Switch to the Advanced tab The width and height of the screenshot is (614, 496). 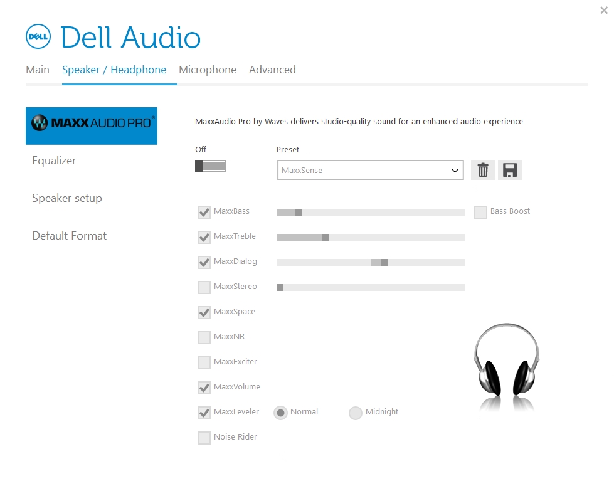[272, 70]
